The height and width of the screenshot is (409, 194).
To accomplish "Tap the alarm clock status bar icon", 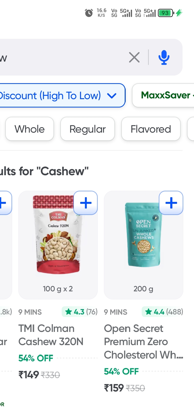I will coord(89,13).
